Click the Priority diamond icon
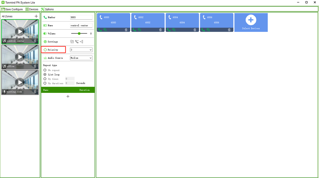 coord(45,50)
